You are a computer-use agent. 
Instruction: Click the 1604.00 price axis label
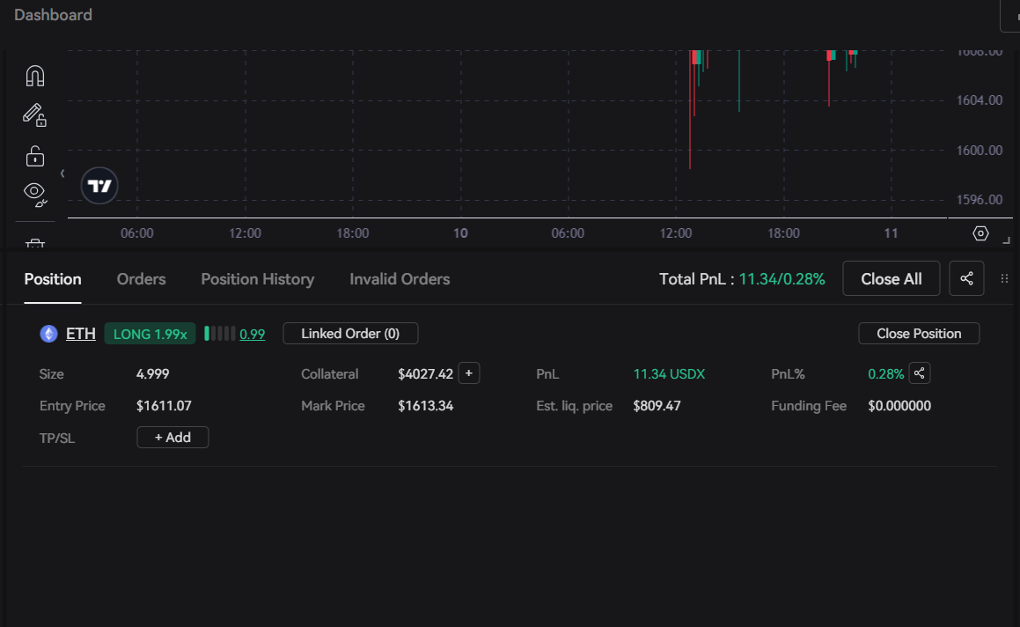point(979,100)
